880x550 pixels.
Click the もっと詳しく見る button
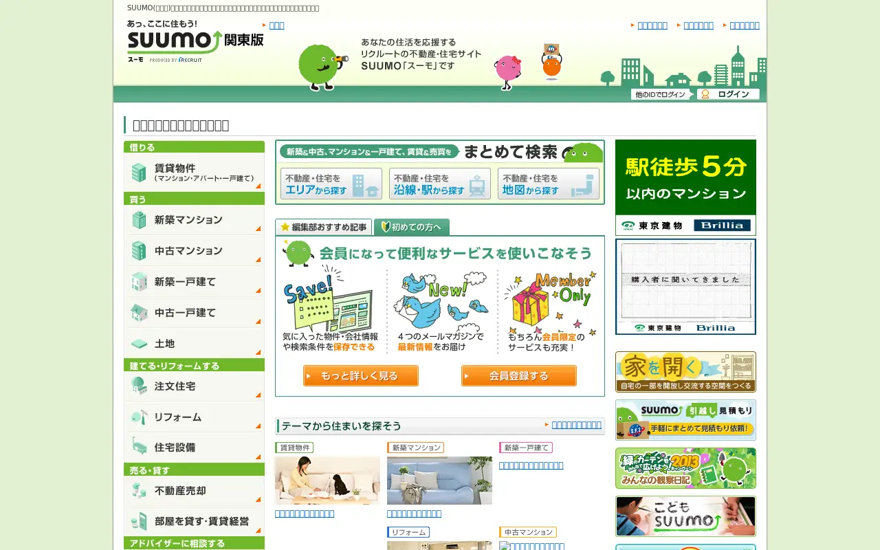361,376
